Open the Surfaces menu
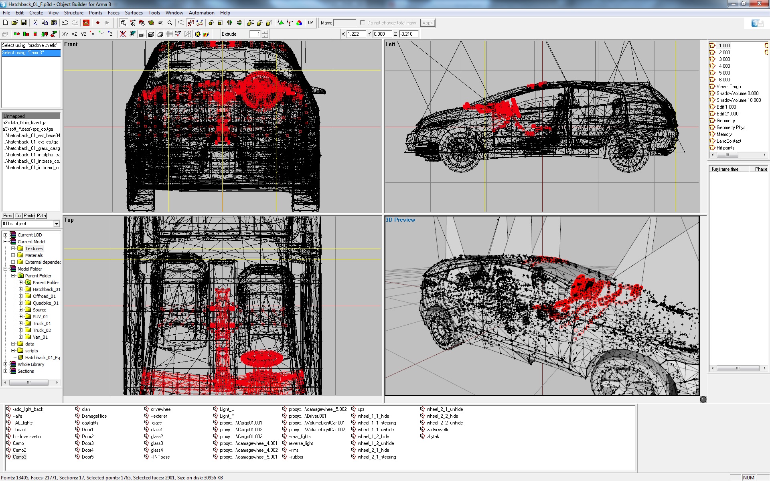770x481 pixels. pyautogui.click(x=134, y=12)
